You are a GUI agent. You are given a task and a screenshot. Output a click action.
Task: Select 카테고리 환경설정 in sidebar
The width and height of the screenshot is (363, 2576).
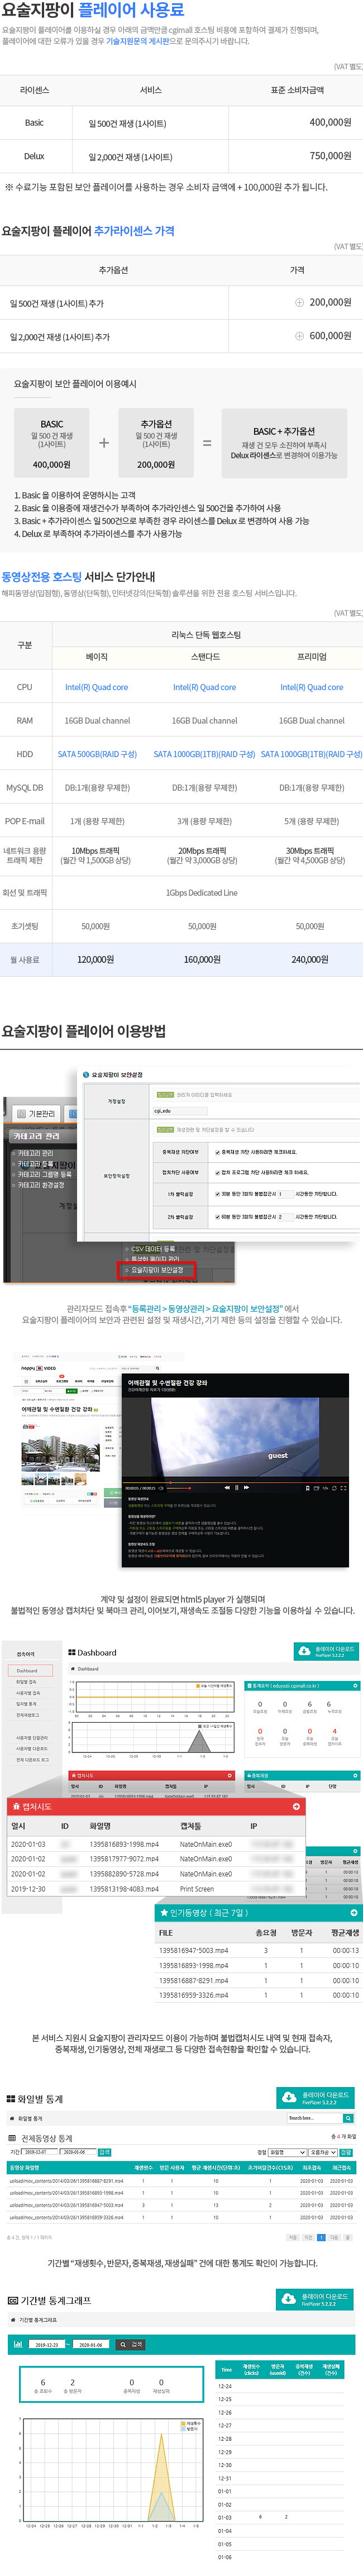point(41,1185)
